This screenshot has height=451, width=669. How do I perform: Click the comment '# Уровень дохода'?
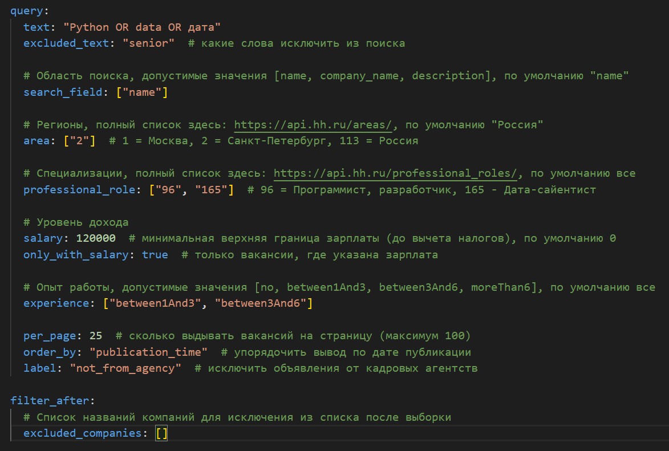[x=76, y=222]
